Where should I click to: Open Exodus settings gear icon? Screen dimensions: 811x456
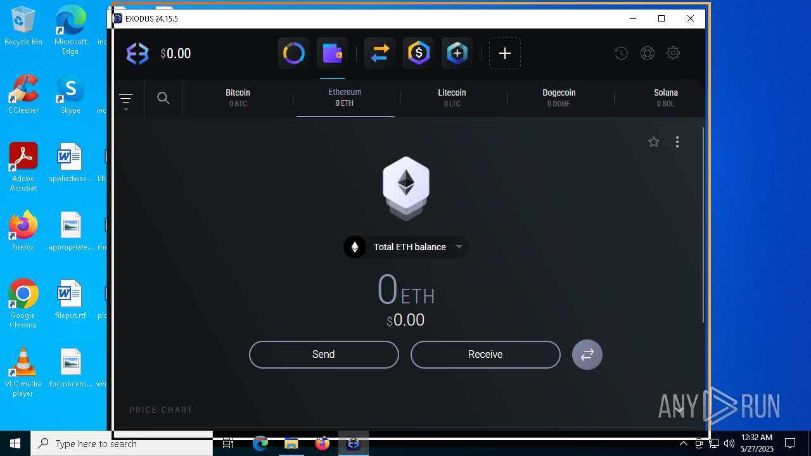(x=673, y=53)
